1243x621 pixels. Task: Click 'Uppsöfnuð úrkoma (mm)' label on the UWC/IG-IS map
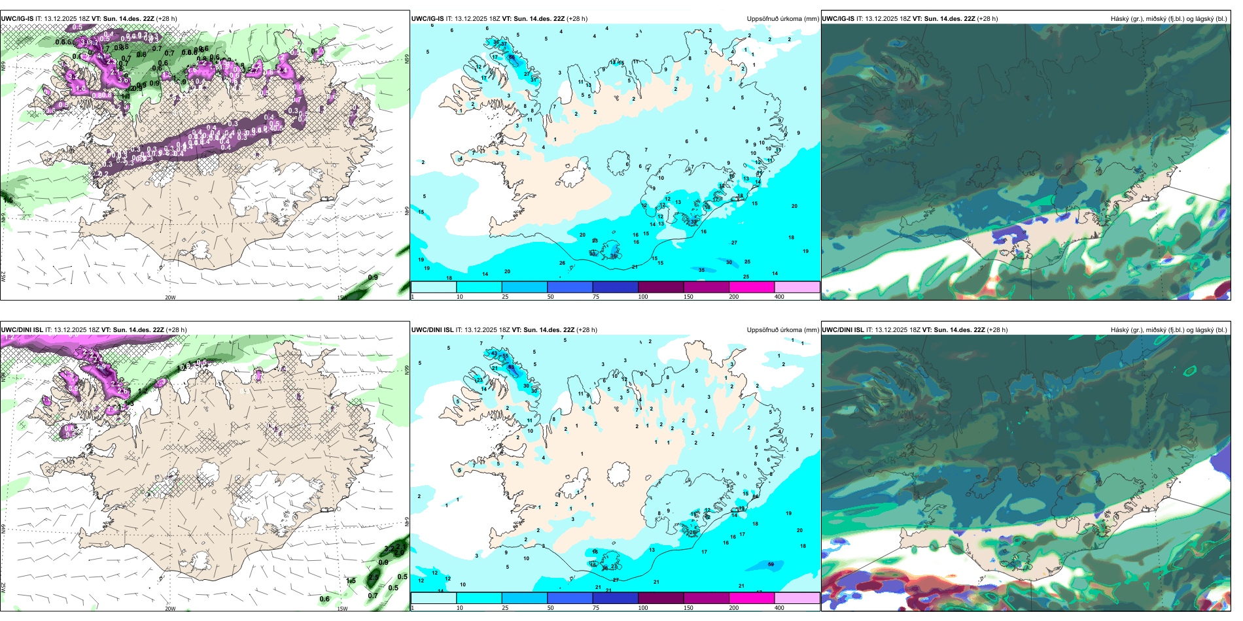782,19
